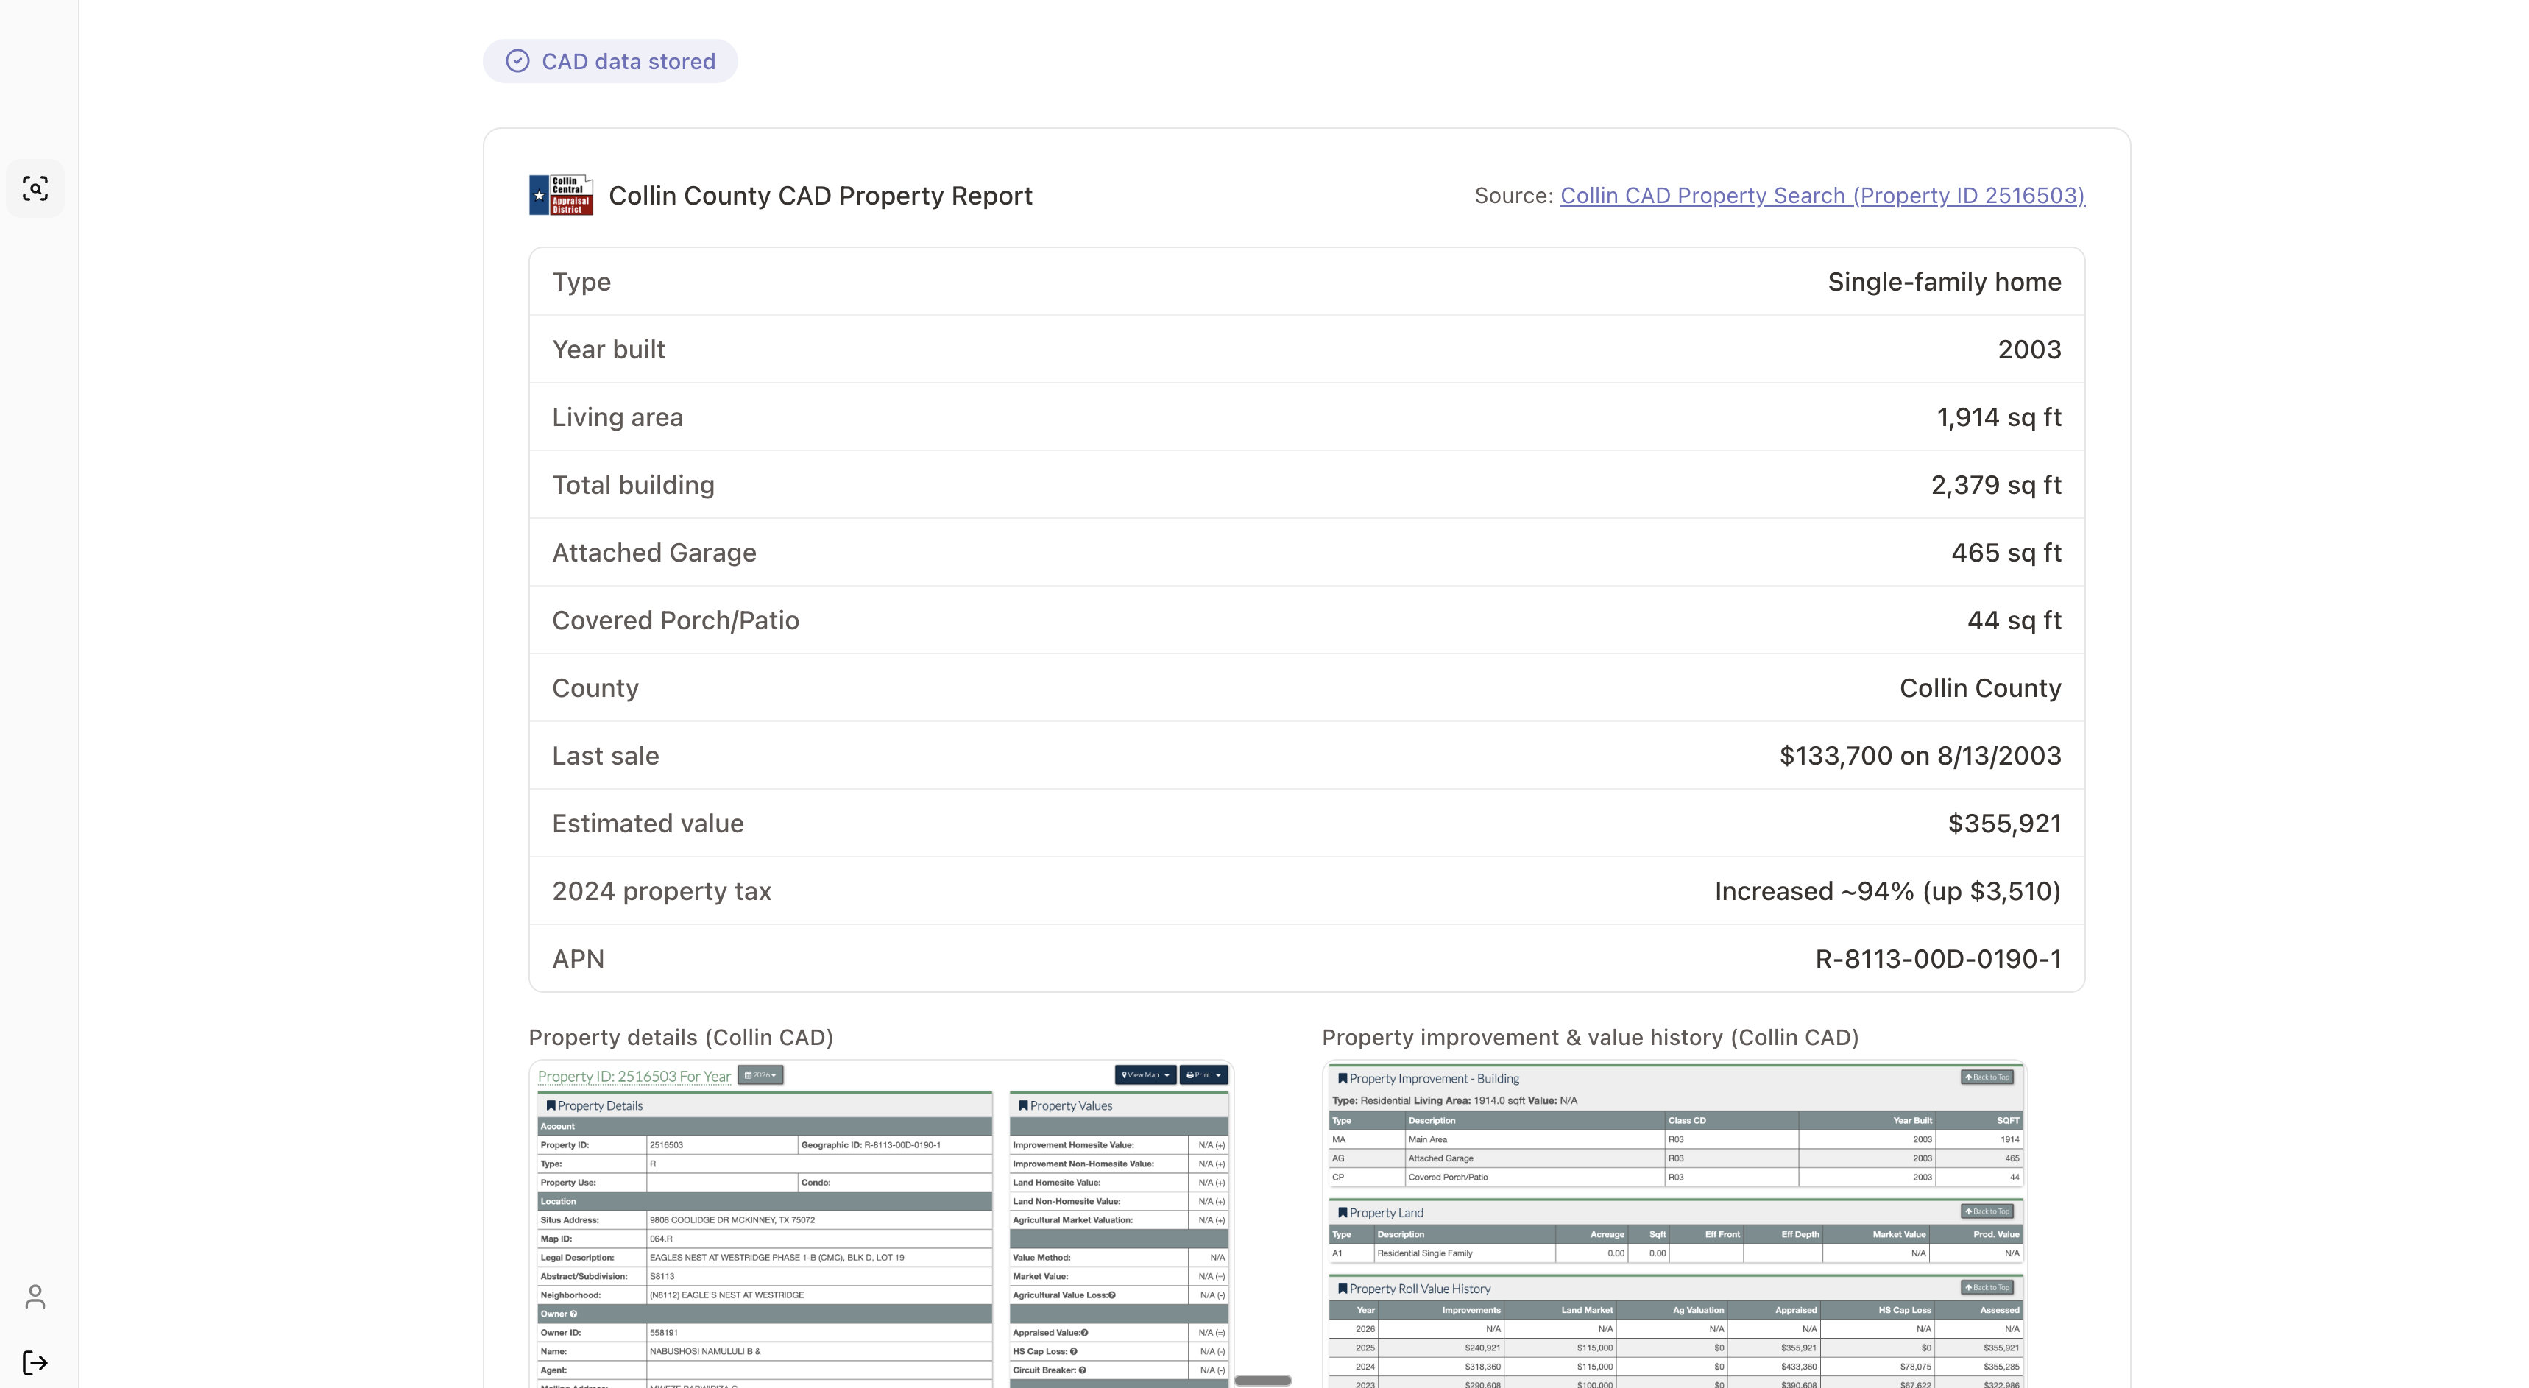
Task: Expand the Print dropdown
Action: 1203,1075
